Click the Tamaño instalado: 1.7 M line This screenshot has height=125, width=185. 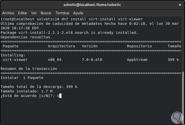point(26,91)
